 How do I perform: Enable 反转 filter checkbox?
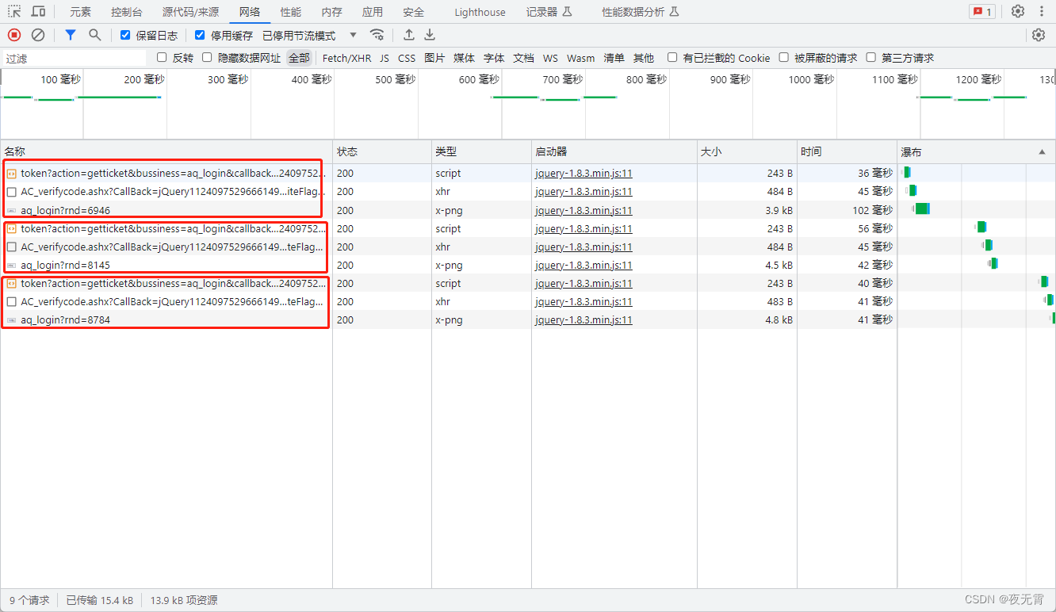[162, 57]
